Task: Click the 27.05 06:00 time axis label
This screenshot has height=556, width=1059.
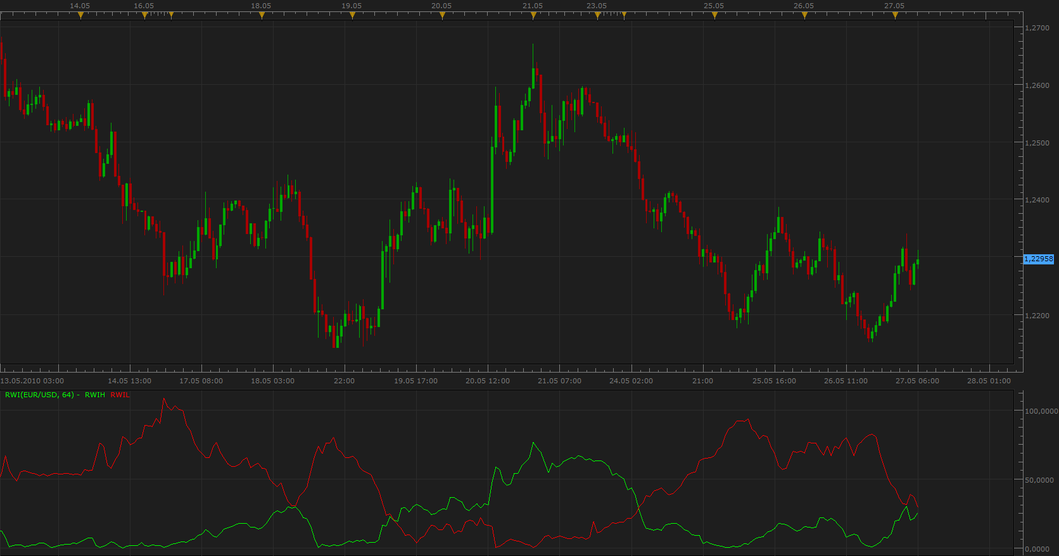Action: 917,381
